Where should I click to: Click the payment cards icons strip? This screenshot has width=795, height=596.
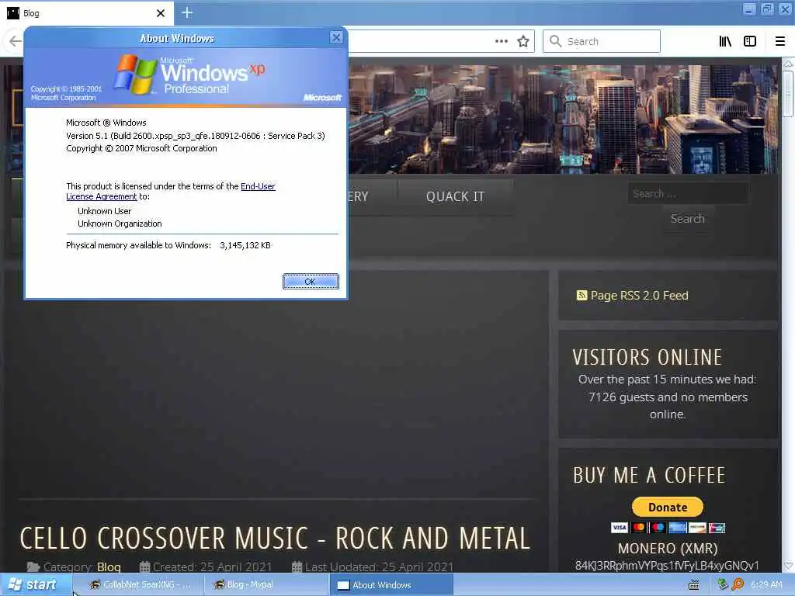pyautogui.click(x=668, y=528)
